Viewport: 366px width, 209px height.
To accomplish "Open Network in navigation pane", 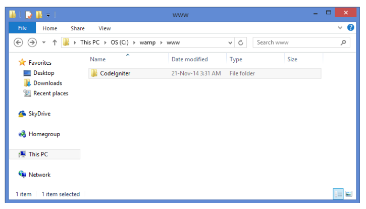I will 39,175.
